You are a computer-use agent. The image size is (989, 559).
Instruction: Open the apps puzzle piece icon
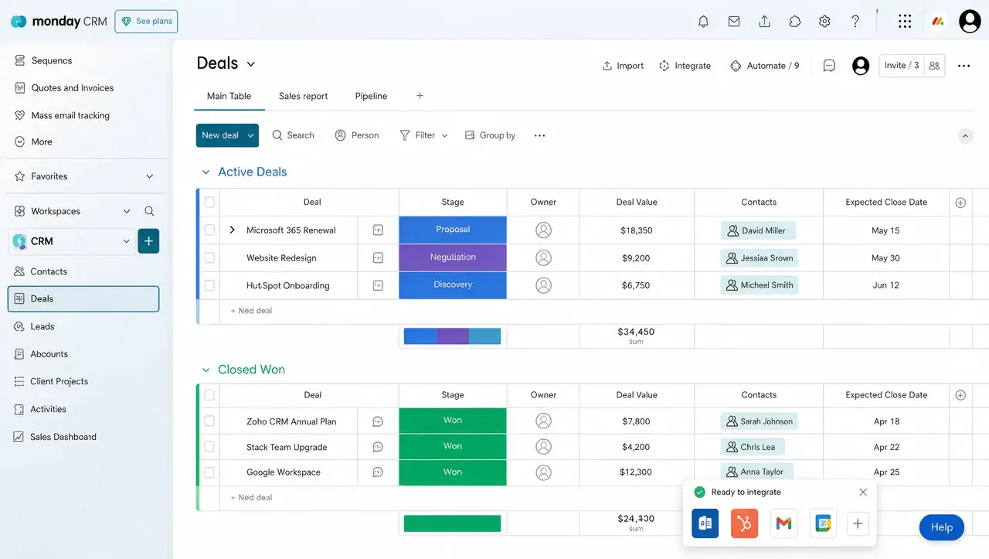(x=795, y=22)
